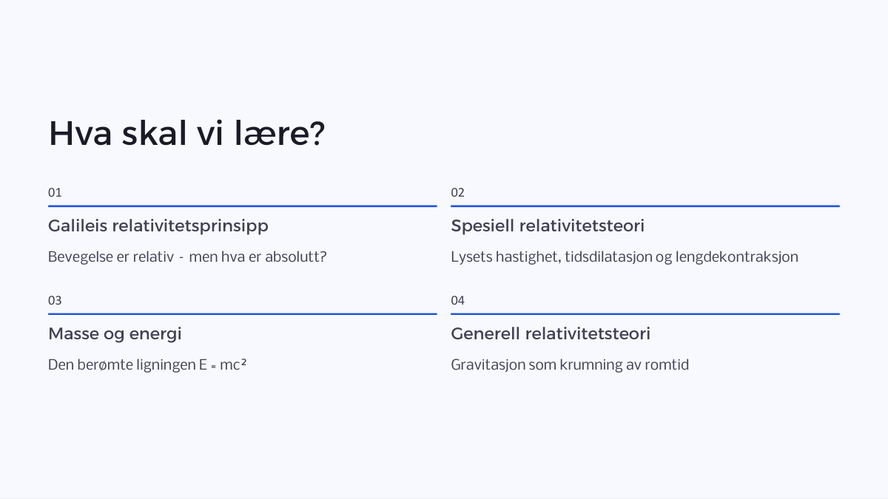Click the 'mc²' part of the equation
Viewport: 888px width, 499px height.
[x=233, y=364]
